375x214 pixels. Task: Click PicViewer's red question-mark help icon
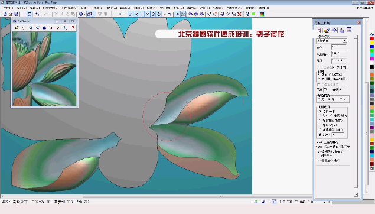[x=73, y=28]
